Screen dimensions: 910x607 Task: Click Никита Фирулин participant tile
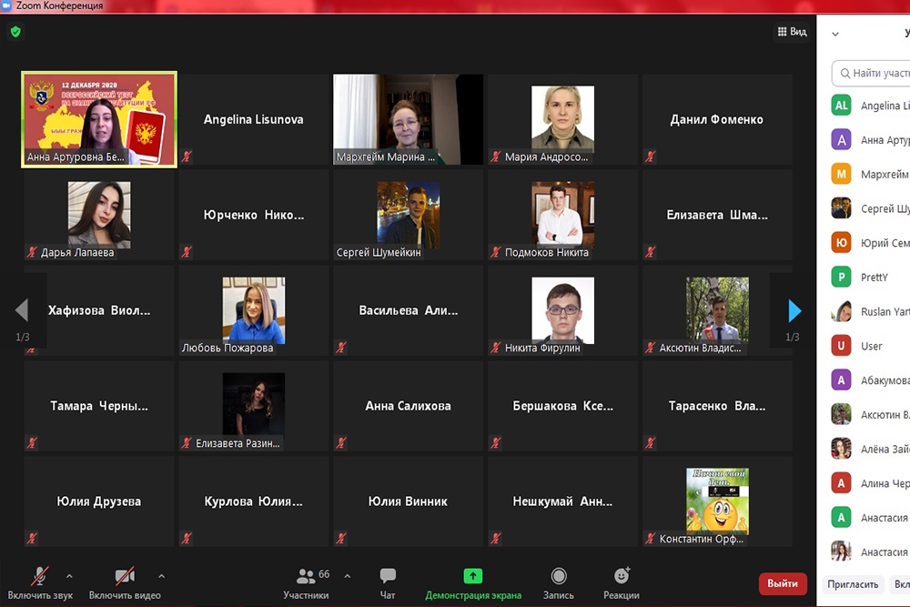[563, 310]
